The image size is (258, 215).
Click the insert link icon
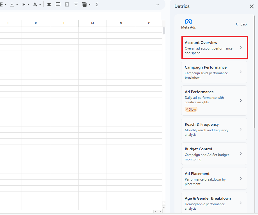[49, 4]
